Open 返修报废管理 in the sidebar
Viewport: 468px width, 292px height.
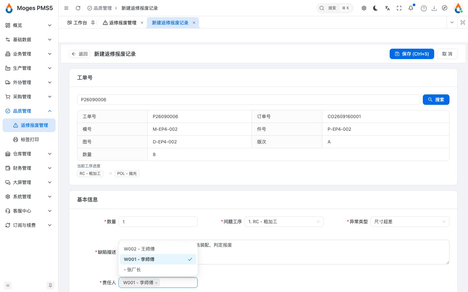click(x=29, y=125)
